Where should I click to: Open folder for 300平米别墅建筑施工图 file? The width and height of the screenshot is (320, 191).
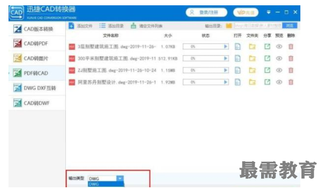(x=252, y=58)
